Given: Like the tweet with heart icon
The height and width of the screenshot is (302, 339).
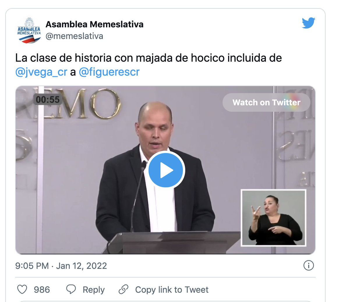Looking at the screenshot, I should (x=22, y=289).
